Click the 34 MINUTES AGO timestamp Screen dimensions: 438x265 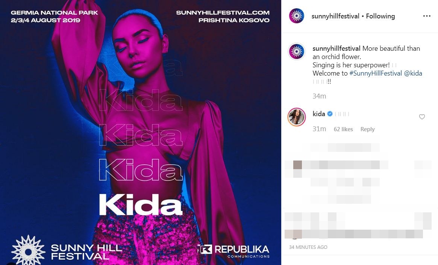coord(308,247)
